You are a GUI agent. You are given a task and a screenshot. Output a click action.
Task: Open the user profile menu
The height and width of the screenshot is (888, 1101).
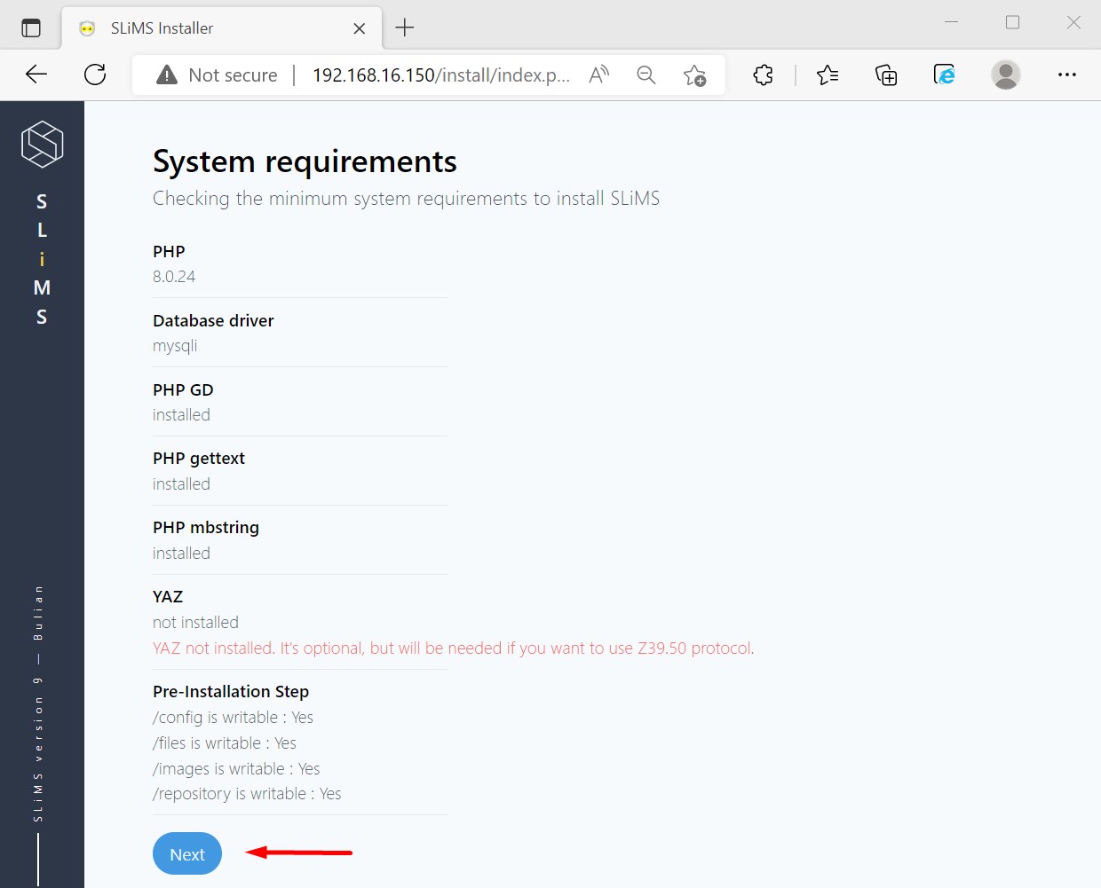(x=1005, y=75)
